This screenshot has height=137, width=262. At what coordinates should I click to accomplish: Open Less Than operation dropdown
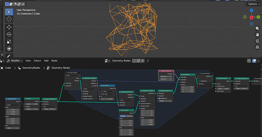click(x=107, y=94)
